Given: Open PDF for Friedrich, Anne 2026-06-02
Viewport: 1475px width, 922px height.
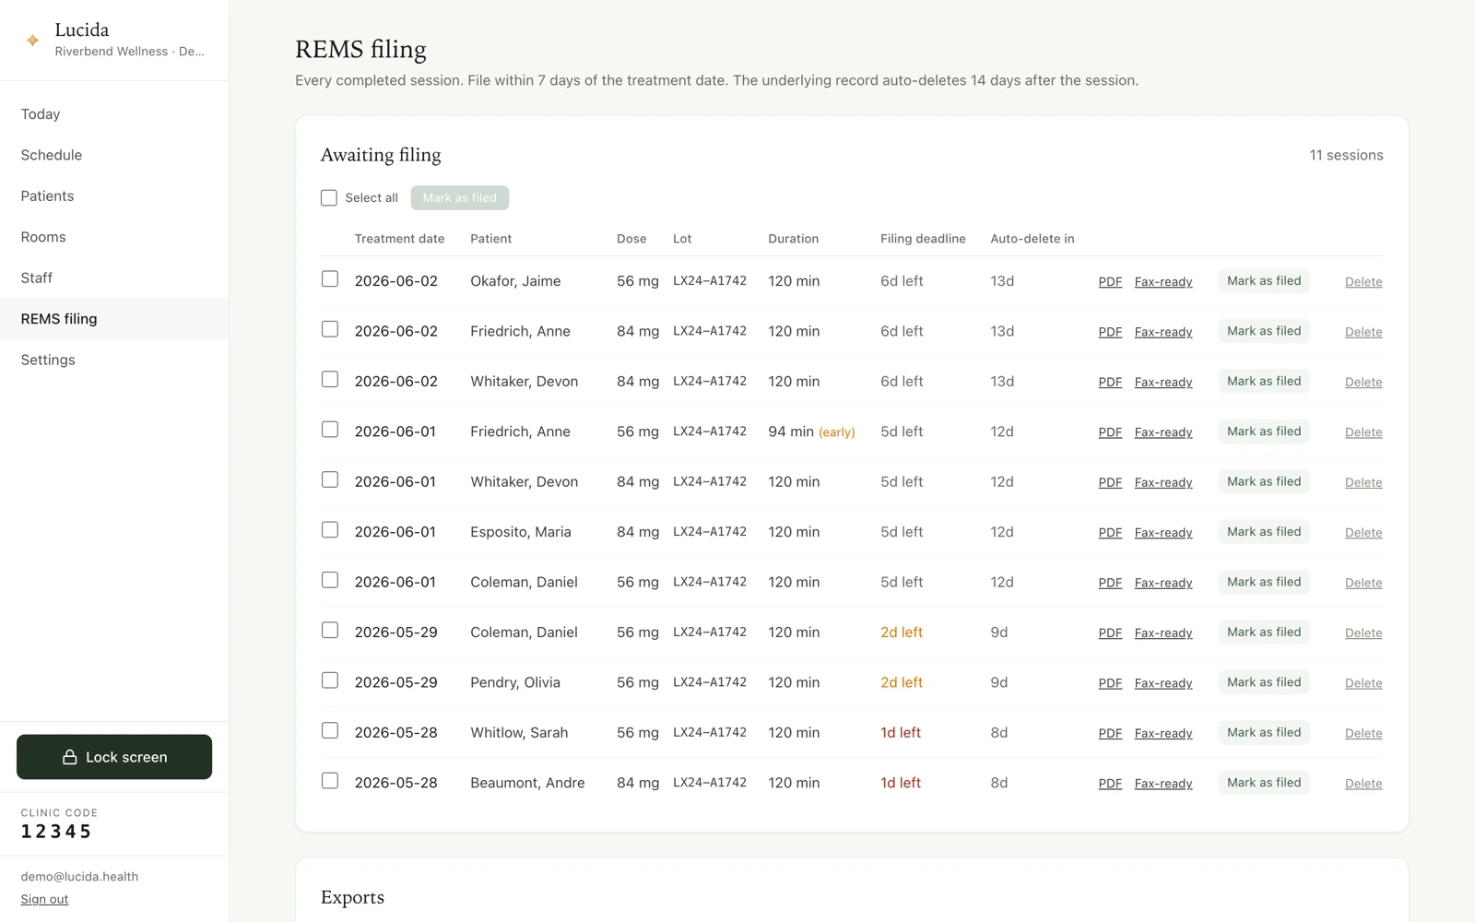Looking at the screenshot, I should (1110, 332).
